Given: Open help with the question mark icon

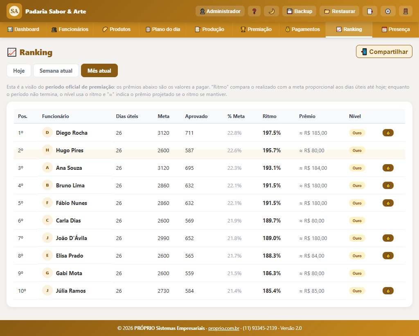Looking at the screenshot, I should click(x=254, y=11).
